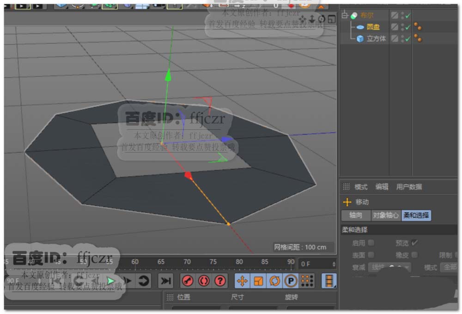
Task: Click the coordinate panel grip icon beside 位置
Action: coord(170,297)
